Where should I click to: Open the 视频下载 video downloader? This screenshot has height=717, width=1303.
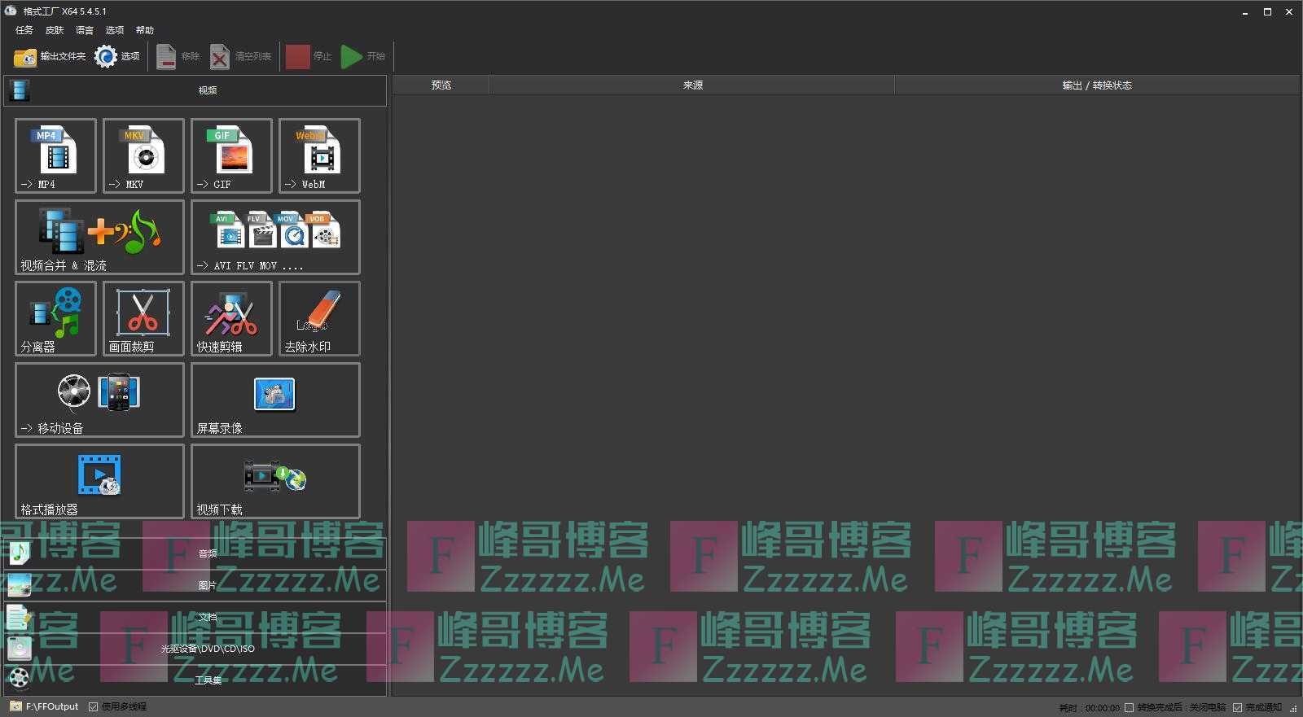point(275,480)
